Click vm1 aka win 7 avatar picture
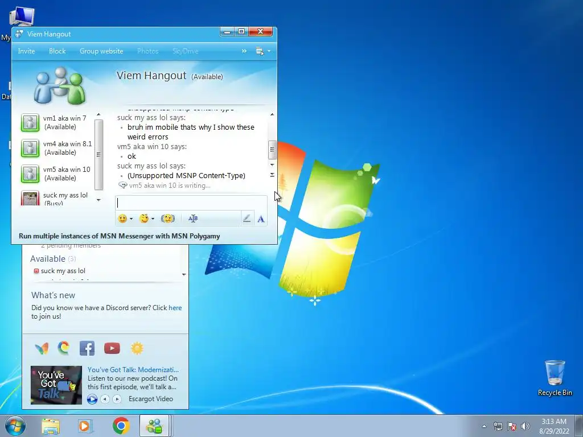Screen dimensions: 583x437 tap(30, 123)
